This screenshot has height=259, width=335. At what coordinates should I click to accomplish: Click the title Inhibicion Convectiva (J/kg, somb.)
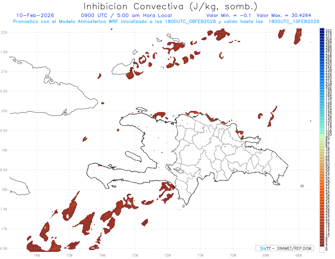(x=171, y=6)
